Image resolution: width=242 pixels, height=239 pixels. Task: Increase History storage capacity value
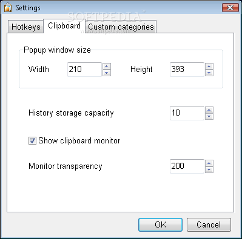[209, 110]
